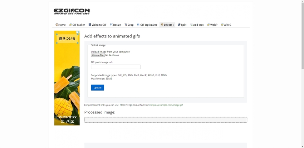Viewport: 304px width, 148px height.
Task: Open the GIF Maker tab label
Action: coord(79,25)
